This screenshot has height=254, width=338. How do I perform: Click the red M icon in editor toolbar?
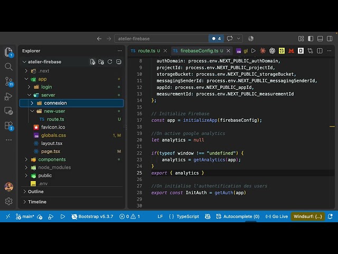(x=291, y=51)
